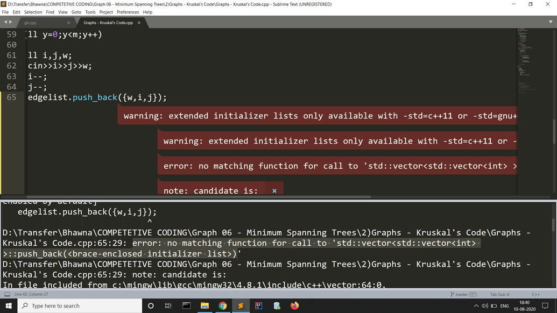Viewport: 557px width, 313px height.
Task: Open File Explorer from the taskbar
Action: pyautogui.click(x=205, y=305)
